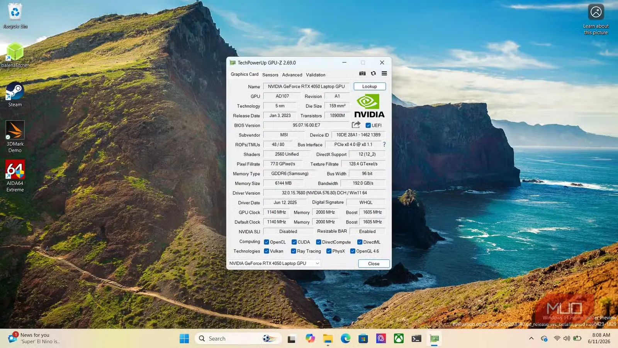Screen dimensions: 618x348
Task: Click the taskbar Search box
Action: pyautogui.click(x=238, y=339)
